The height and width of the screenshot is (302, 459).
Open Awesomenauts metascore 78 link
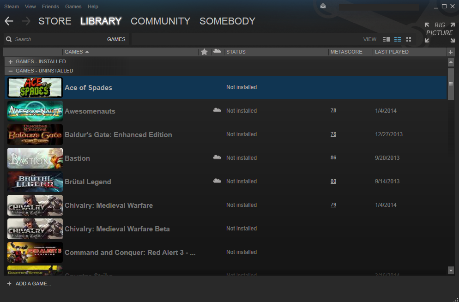pyautogui.click(x=333, y=111)
